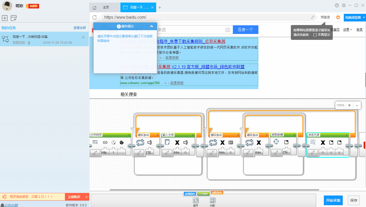Expand arrow beside www.xdowns.com result
The image size is (366, 207).
166,83
